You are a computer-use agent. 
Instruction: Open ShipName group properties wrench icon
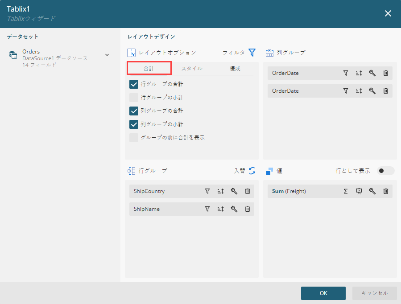pyautogui.click(x=234, y=209)
